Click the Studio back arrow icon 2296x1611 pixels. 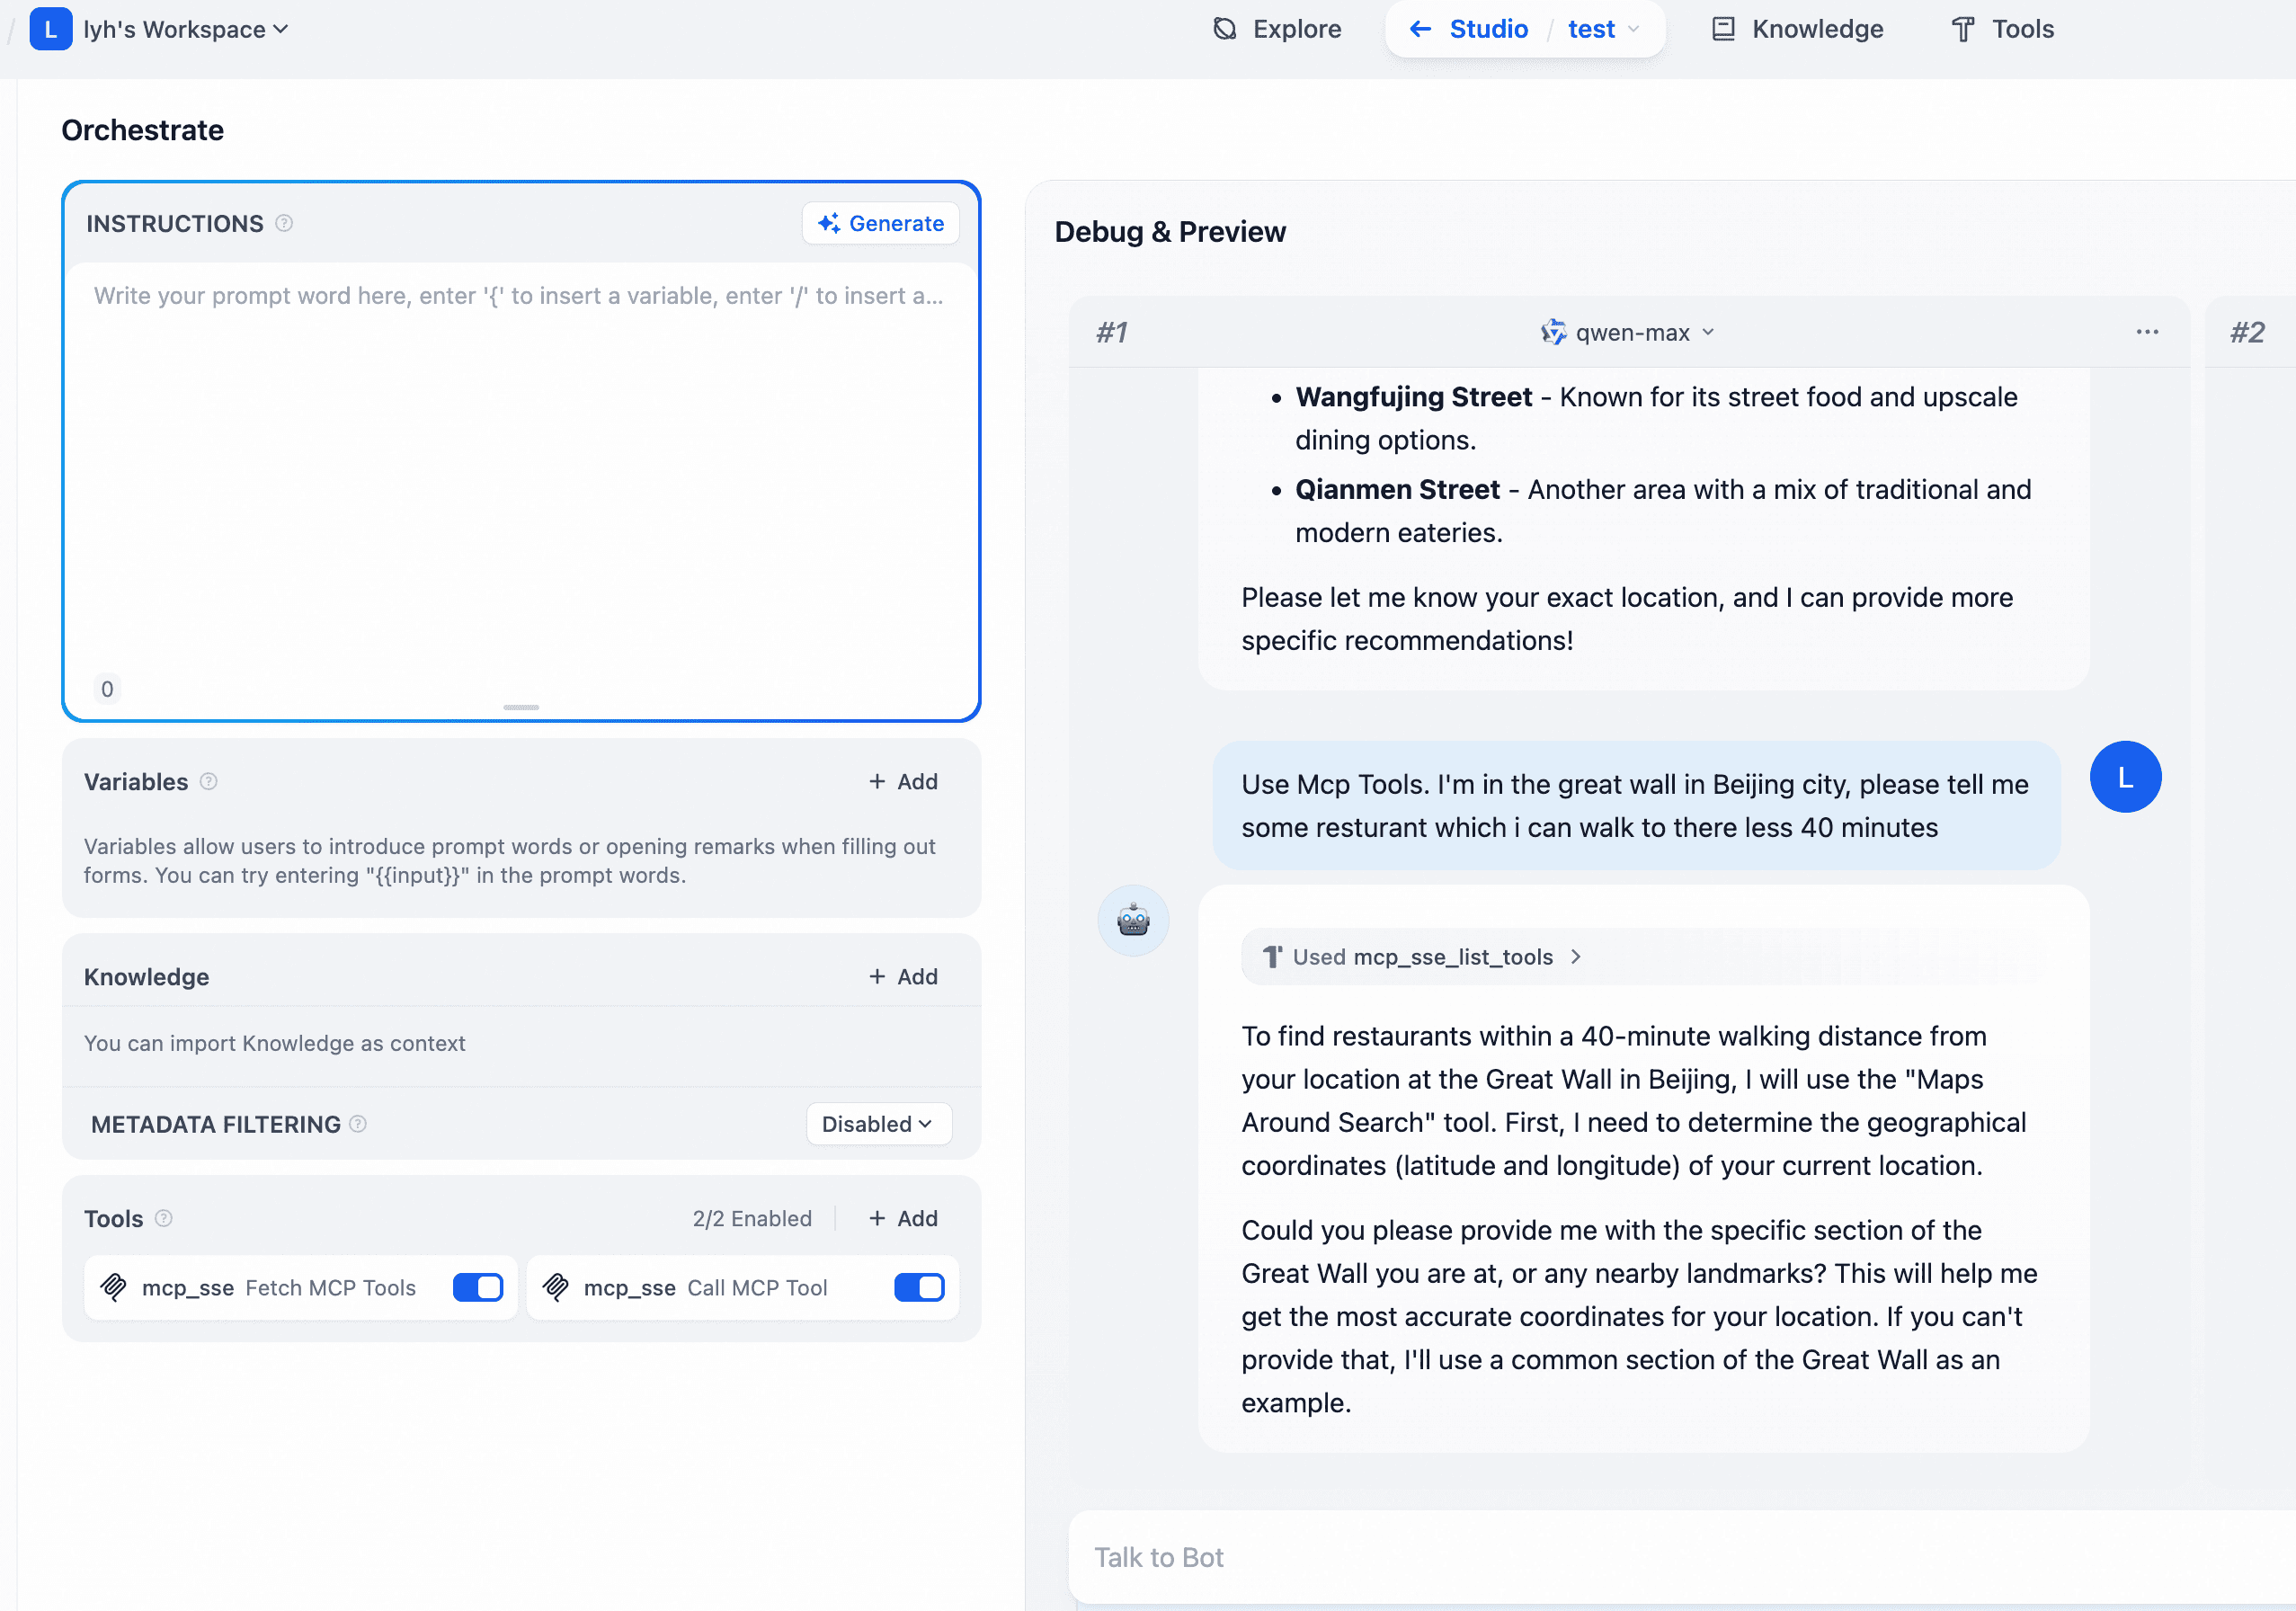click(x=1419, y=29)
